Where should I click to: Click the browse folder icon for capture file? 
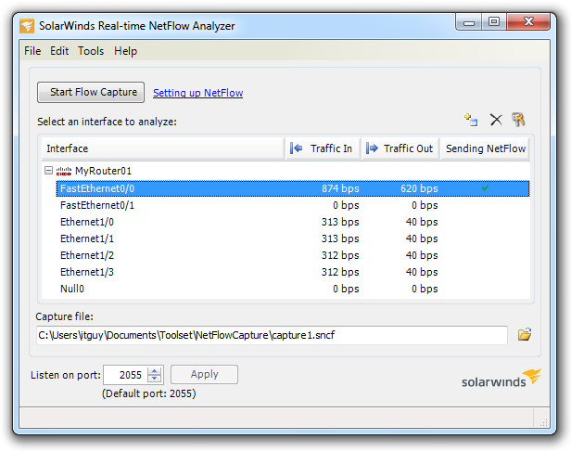[525, 334]
